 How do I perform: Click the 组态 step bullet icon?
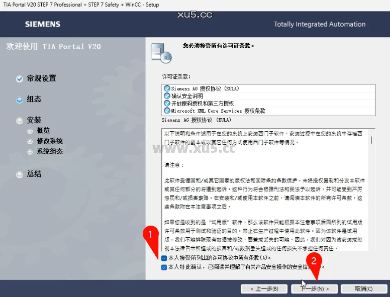pos(20,100)
